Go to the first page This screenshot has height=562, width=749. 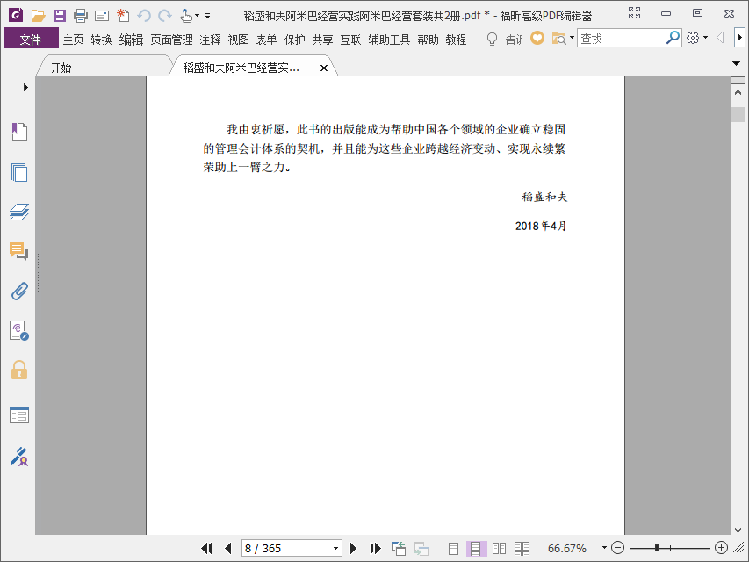tap(207, 548)
